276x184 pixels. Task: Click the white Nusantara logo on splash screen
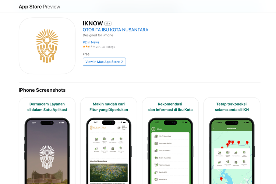pos(47,157)
